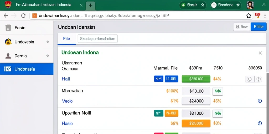Viewport: 269px width, 134px height.
Task: Click the browser back arrow
Action: [x=6, y=16]
